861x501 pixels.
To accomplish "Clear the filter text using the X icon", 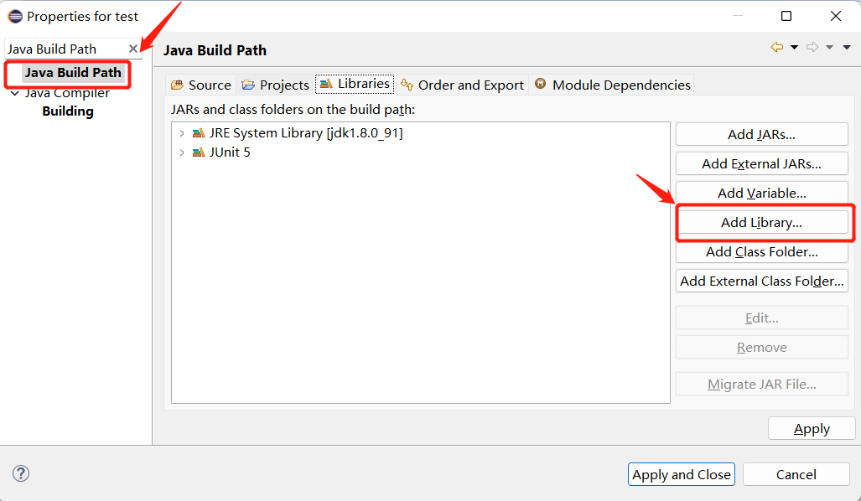I will coord(134,49).
